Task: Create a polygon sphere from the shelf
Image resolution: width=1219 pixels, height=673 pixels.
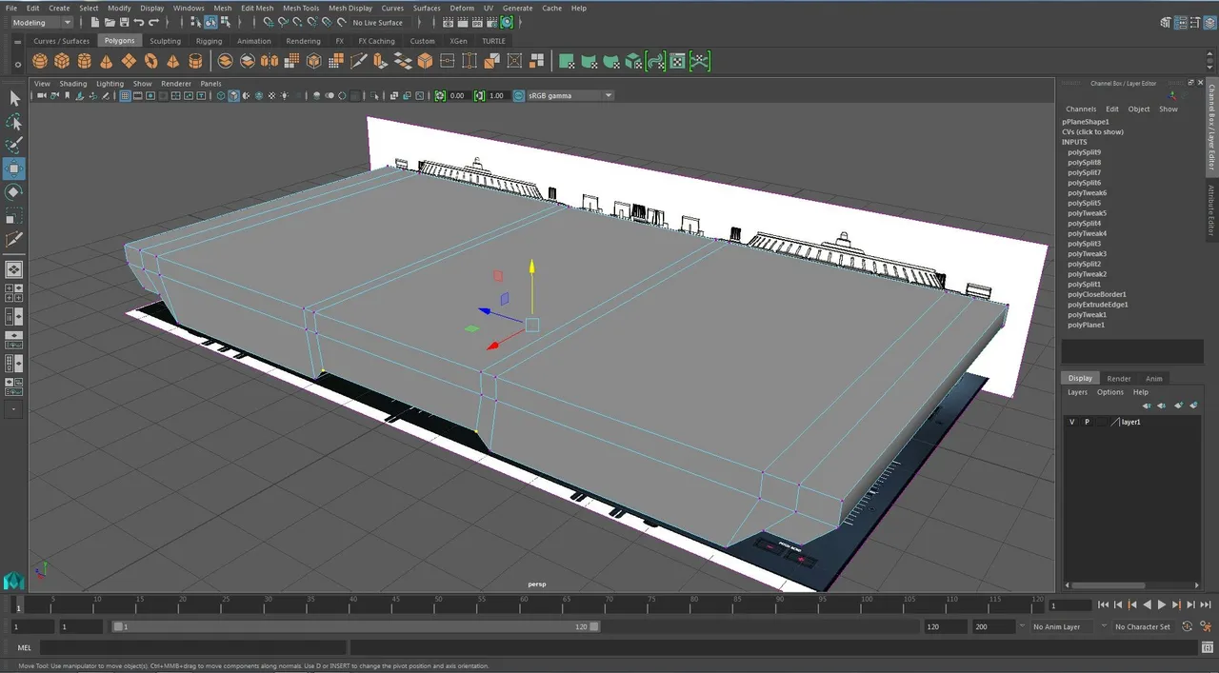Action: (40, 61)
